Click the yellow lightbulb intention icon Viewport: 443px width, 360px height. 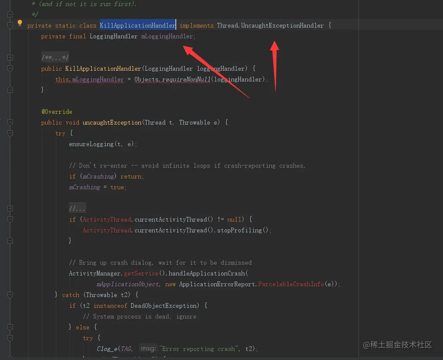pos(20,23)
